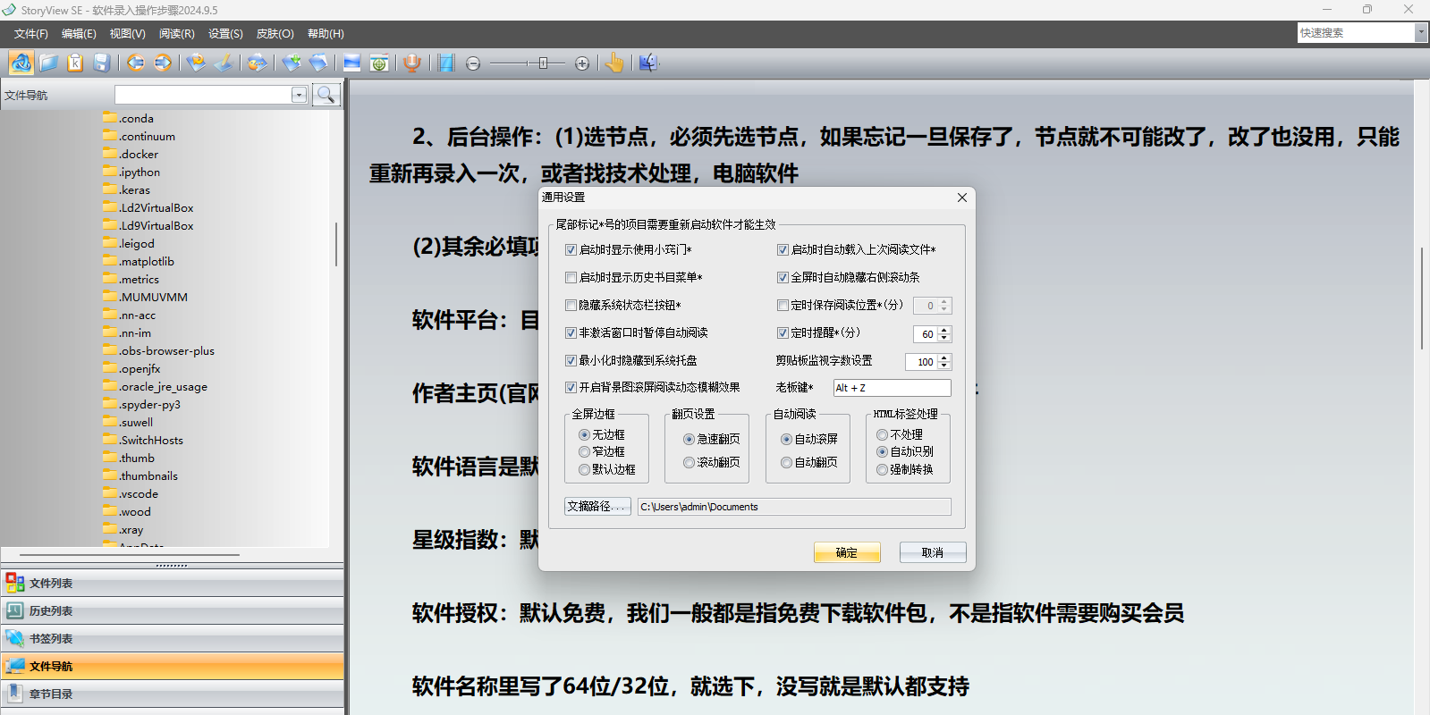The image size is (1430, 715).
Task: Select the .vscode folder in tree
Action: point(139,493)
